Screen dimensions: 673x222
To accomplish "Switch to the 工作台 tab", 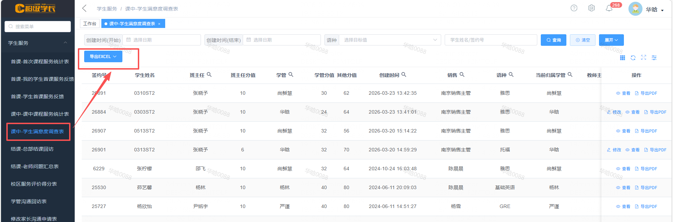I will (90, 23).
